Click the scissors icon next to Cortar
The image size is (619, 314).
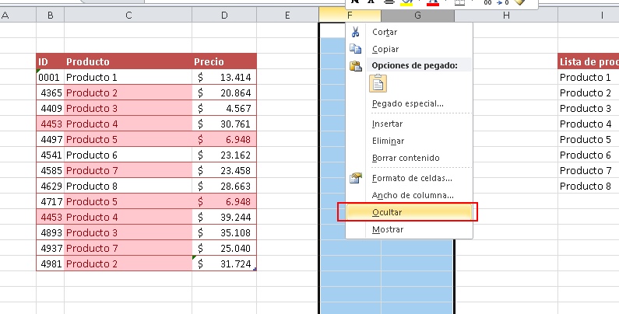click(x=356, y=33)
